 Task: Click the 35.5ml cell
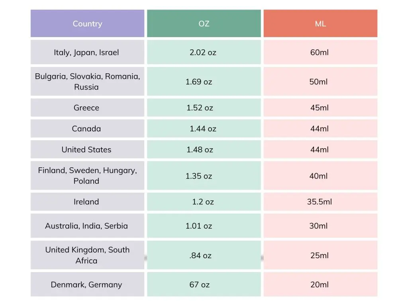tap(320, 202)
